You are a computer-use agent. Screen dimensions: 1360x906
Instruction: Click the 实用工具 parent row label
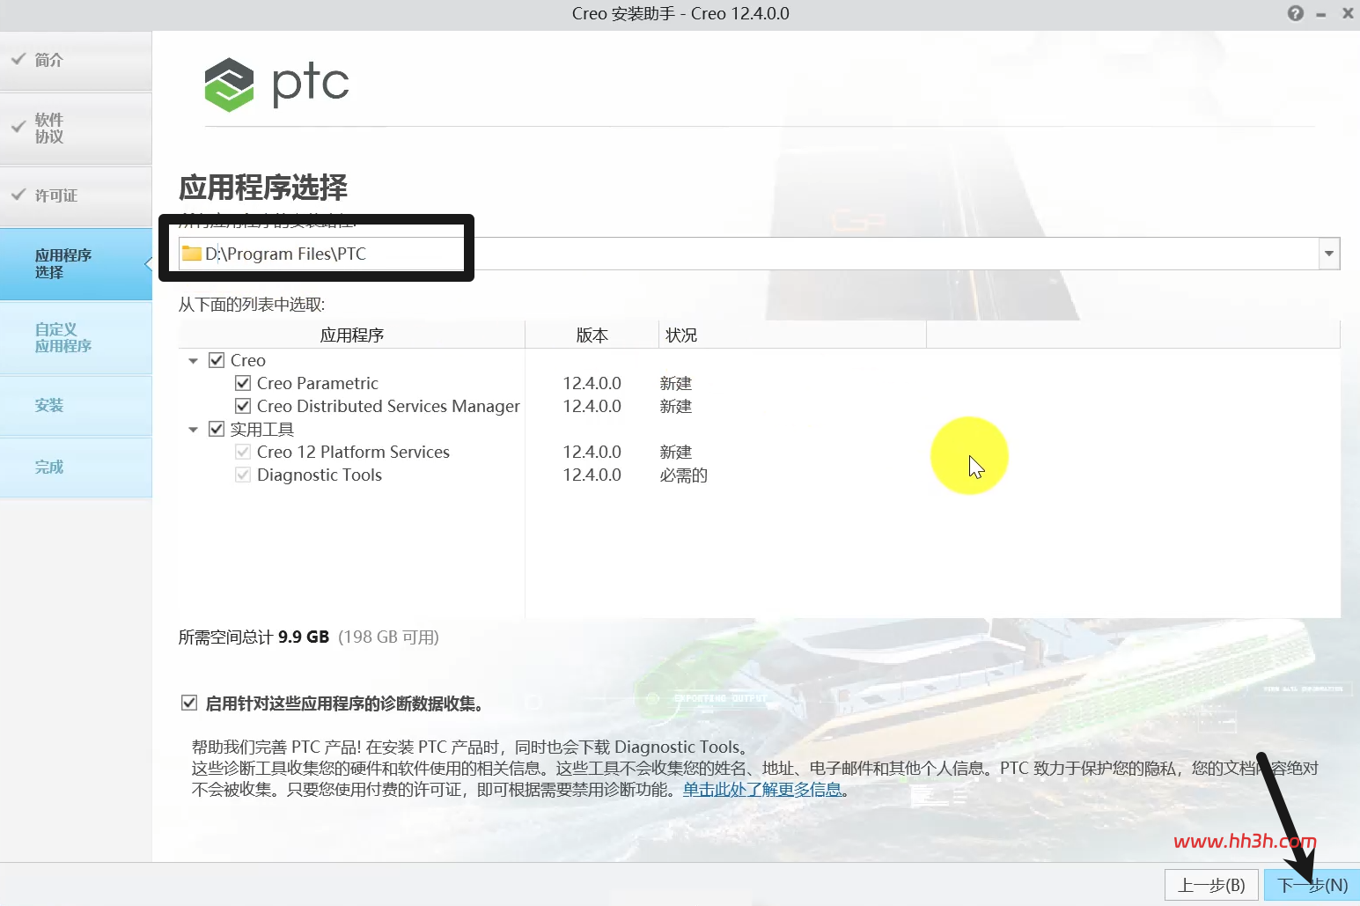(x=262, y=430)
